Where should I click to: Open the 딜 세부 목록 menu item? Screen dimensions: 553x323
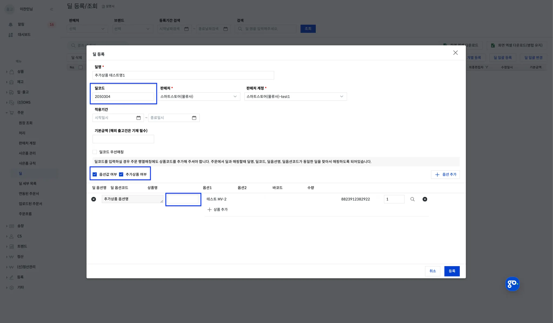pyautogui.click(x=28, y=184)
